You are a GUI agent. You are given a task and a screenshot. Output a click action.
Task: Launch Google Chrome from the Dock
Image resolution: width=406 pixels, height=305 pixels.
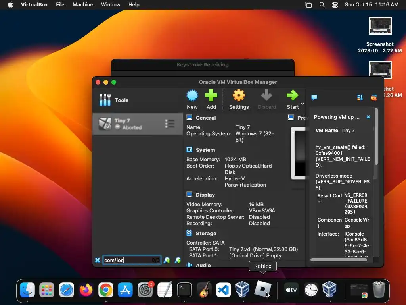click(x=105, y=290)
